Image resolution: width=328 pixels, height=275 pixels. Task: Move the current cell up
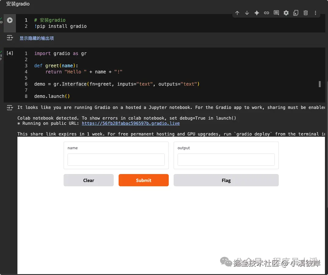(237, 13)
